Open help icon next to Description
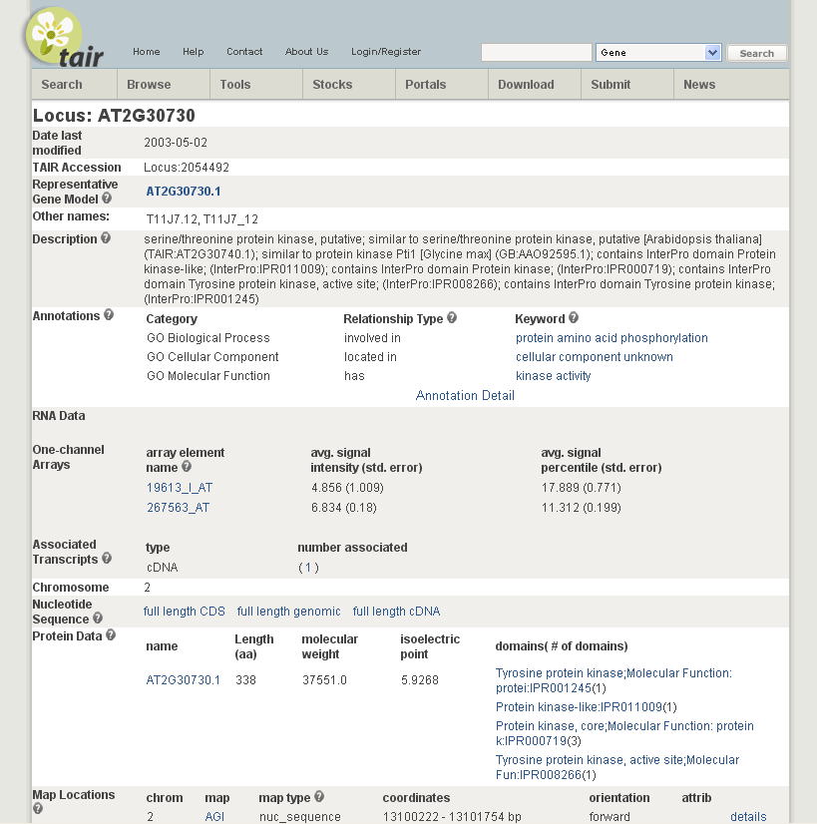 click(x=106, y=238)
